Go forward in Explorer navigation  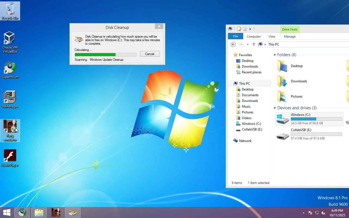click(x=241, y=44)
